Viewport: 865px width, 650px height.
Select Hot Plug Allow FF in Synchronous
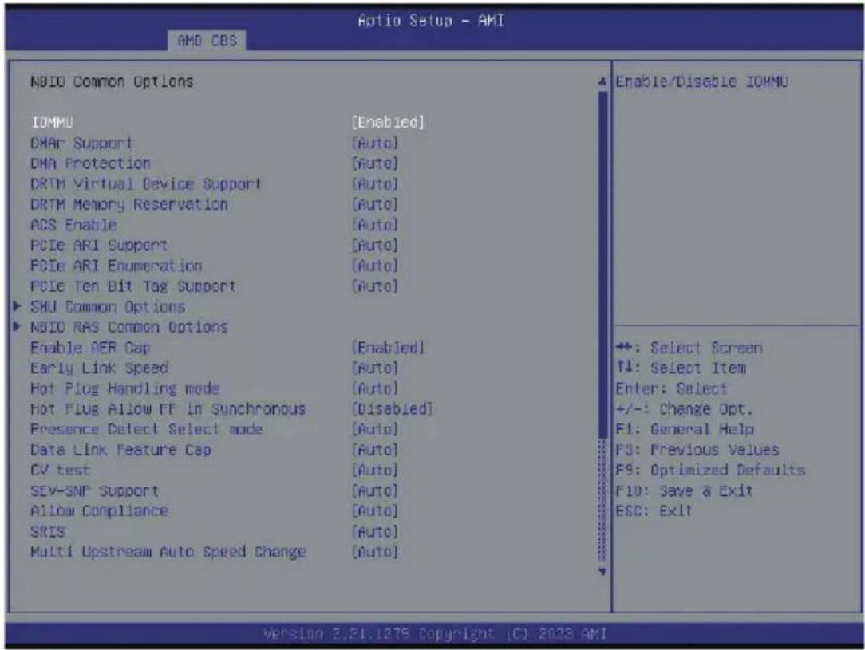pyautogui.click(x=168, y=409)
